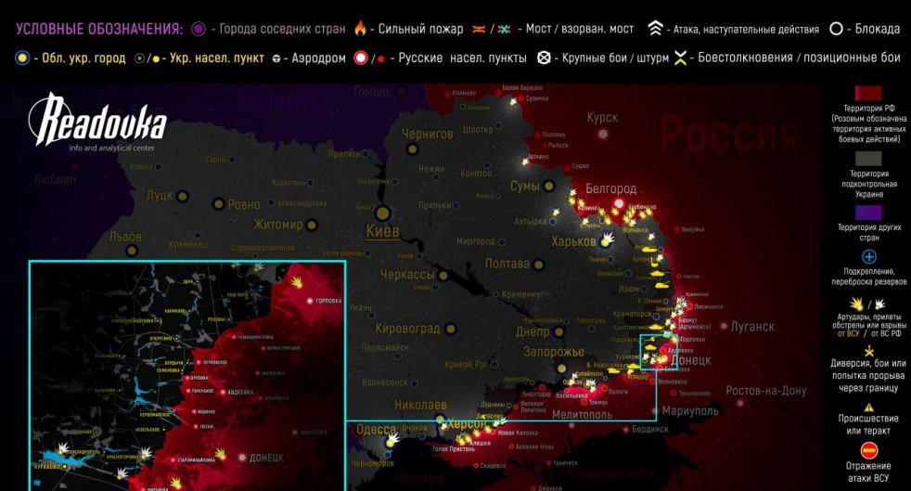Click the Донецк marker in inset map

tap(243, 458)
